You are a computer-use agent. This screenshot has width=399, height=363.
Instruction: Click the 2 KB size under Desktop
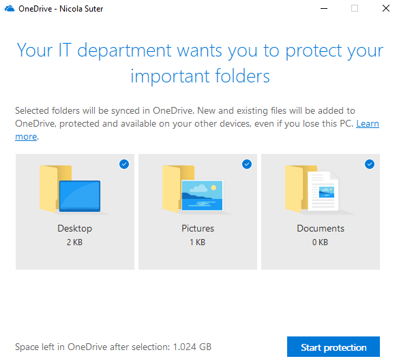pos(74,242)
